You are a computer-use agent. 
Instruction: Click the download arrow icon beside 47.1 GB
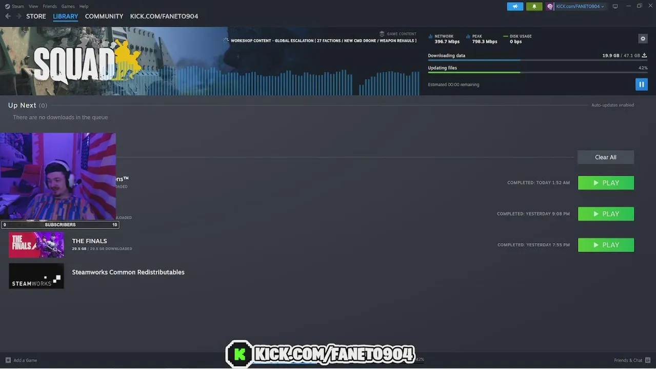pos(644,55)
